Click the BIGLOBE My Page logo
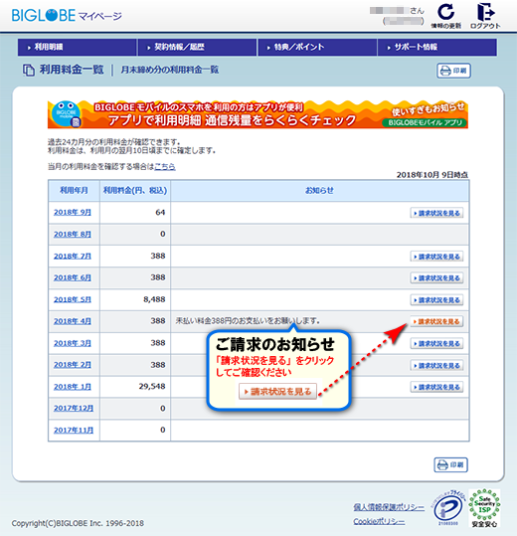 pyautogui.click(x=67, y=16)
